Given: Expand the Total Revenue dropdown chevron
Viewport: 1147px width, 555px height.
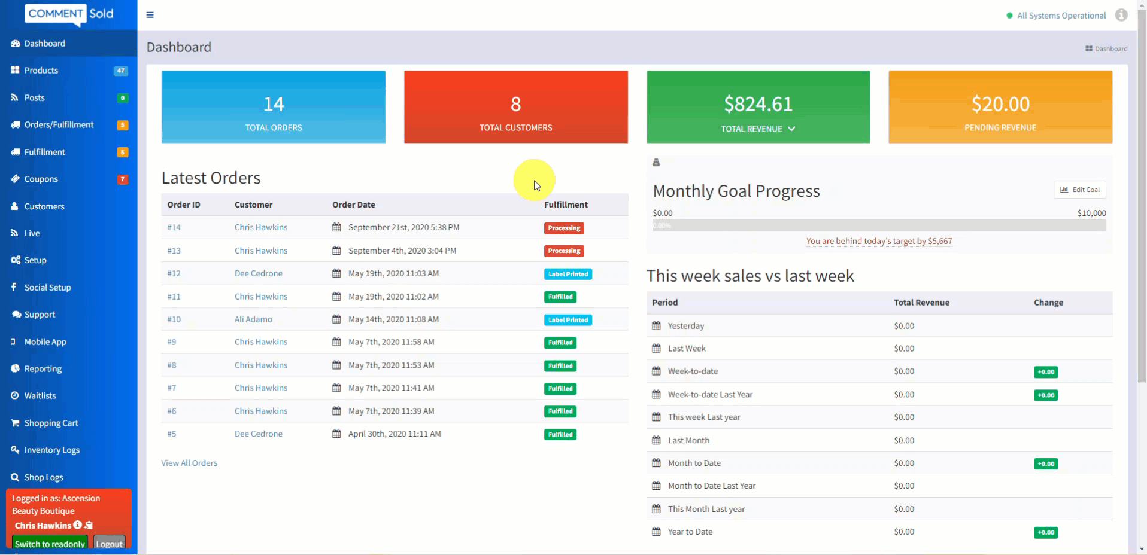Looking at the screenshot, I should point(791,129).
